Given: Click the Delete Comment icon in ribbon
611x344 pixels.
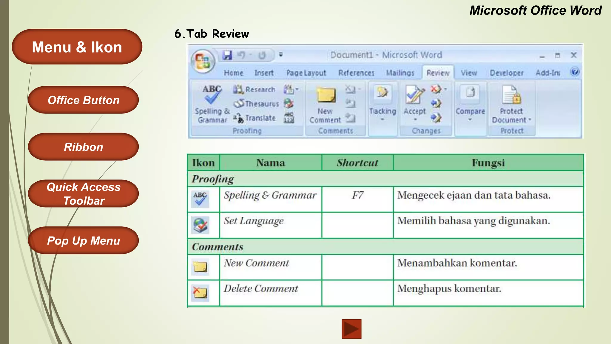Looking at the screenshot, I should (x=351, y=89).
